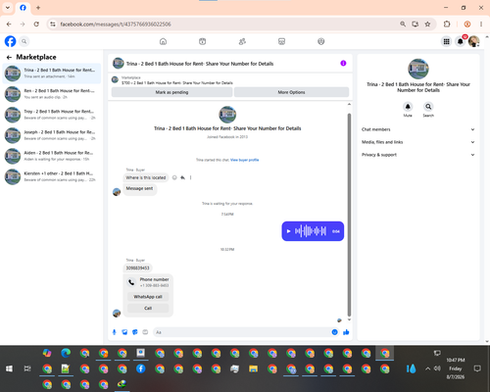Open Microsoft Edge from taskbar

pos(66,353)
